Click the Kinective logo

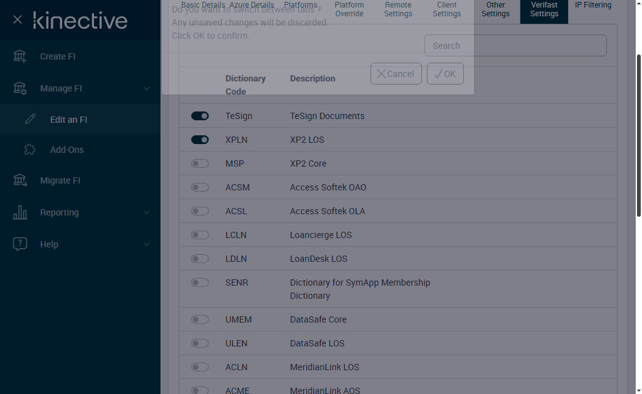tap(80, 20)
